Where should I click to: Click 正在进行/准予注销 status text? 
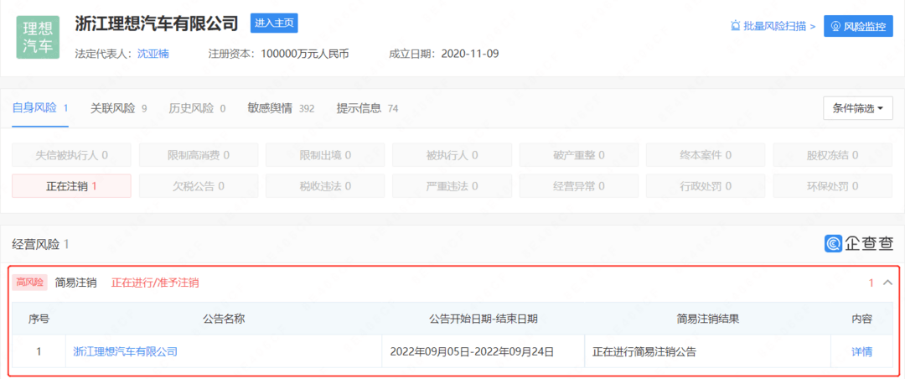[x=155, y=283]
